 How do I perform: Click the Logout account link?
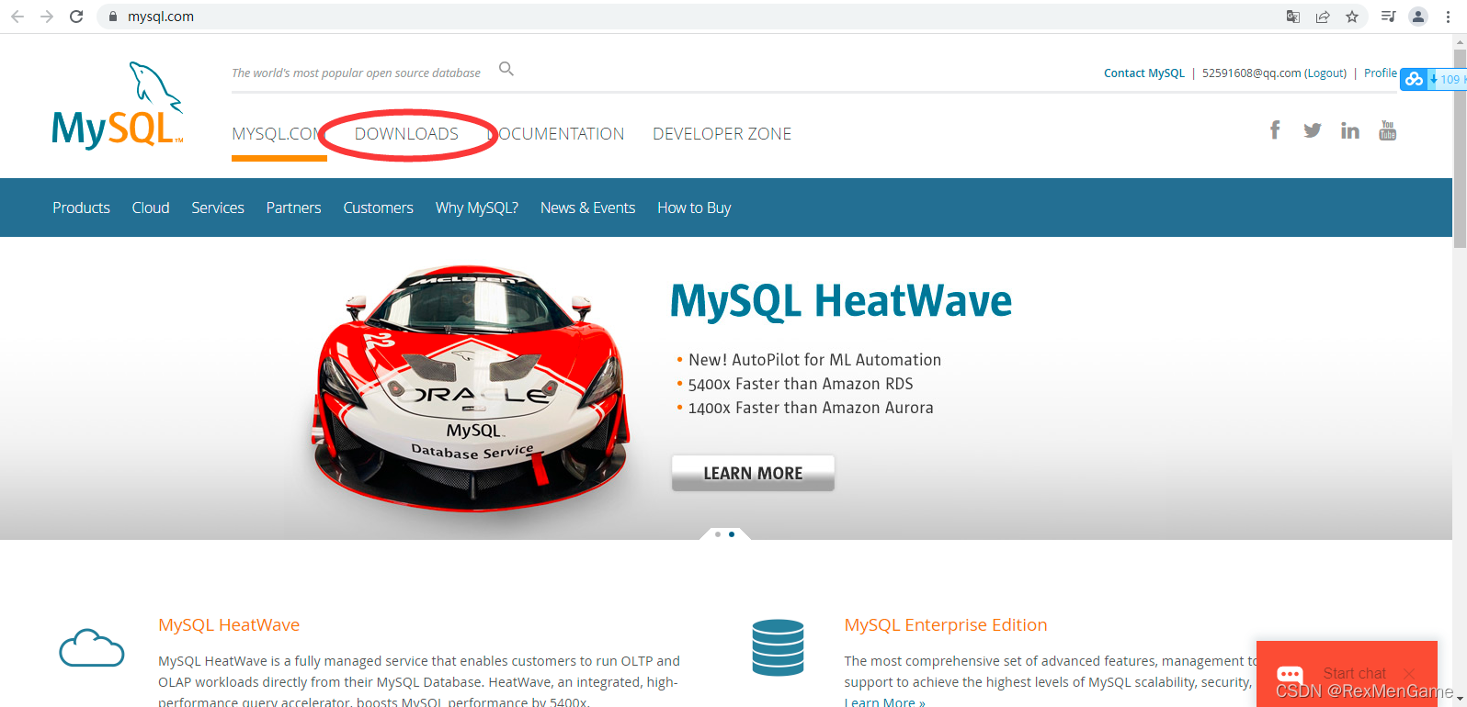(1325, 73)
